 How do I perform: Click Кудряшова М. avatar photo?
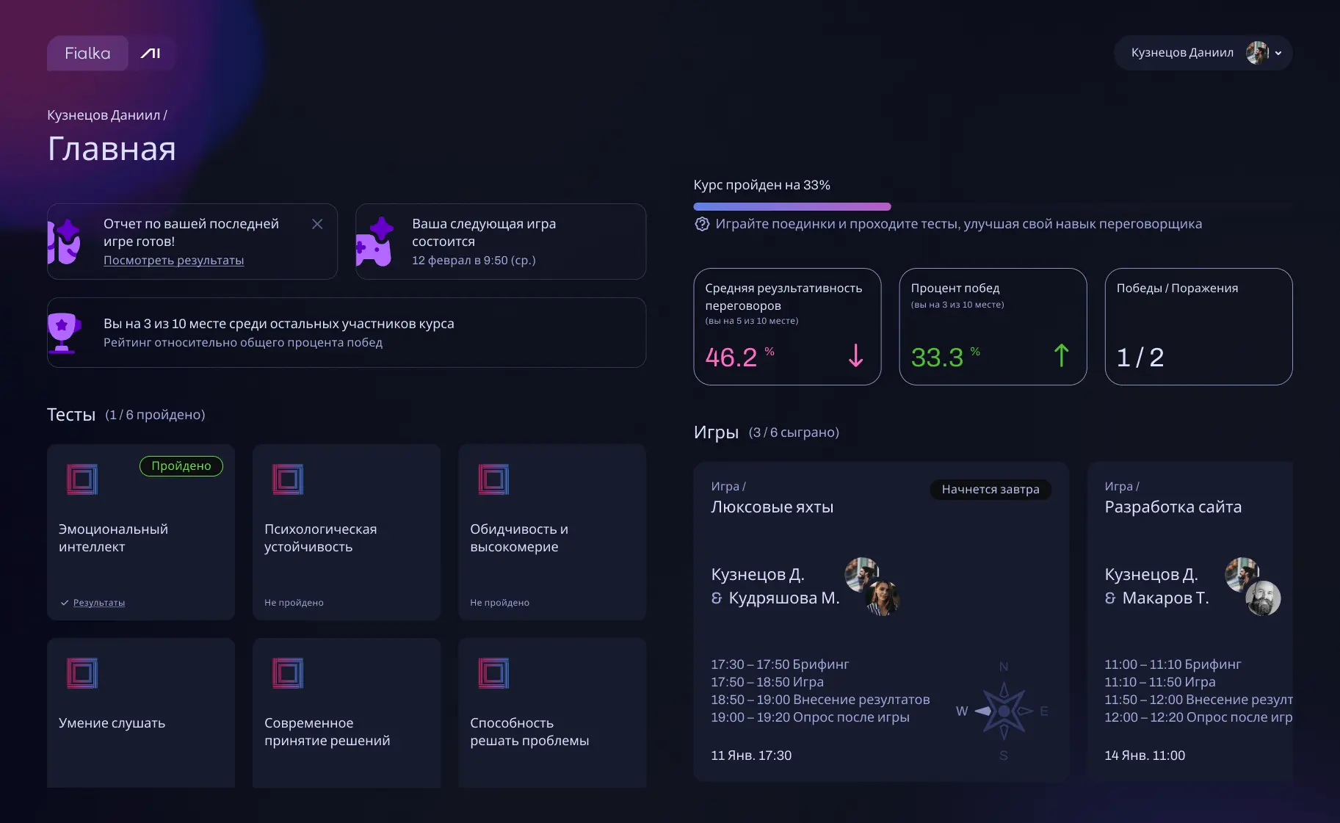[x=882, y=598]
